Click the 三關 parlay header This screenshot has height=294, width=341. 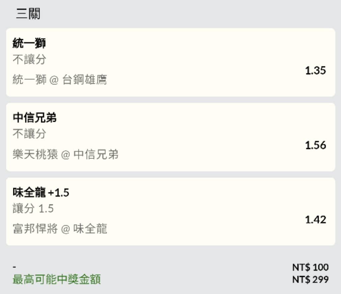click(x=28, y=14)
